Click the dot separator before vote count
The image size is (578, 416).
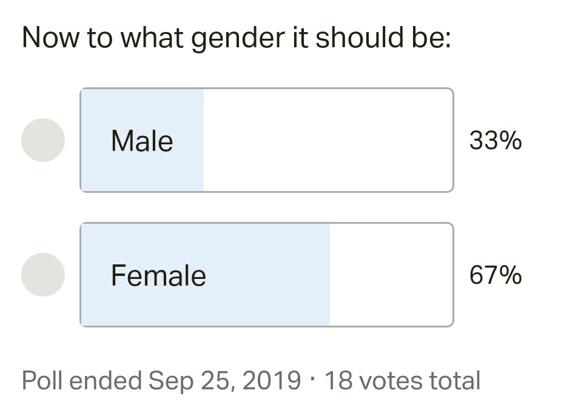[x=312, y=380]
